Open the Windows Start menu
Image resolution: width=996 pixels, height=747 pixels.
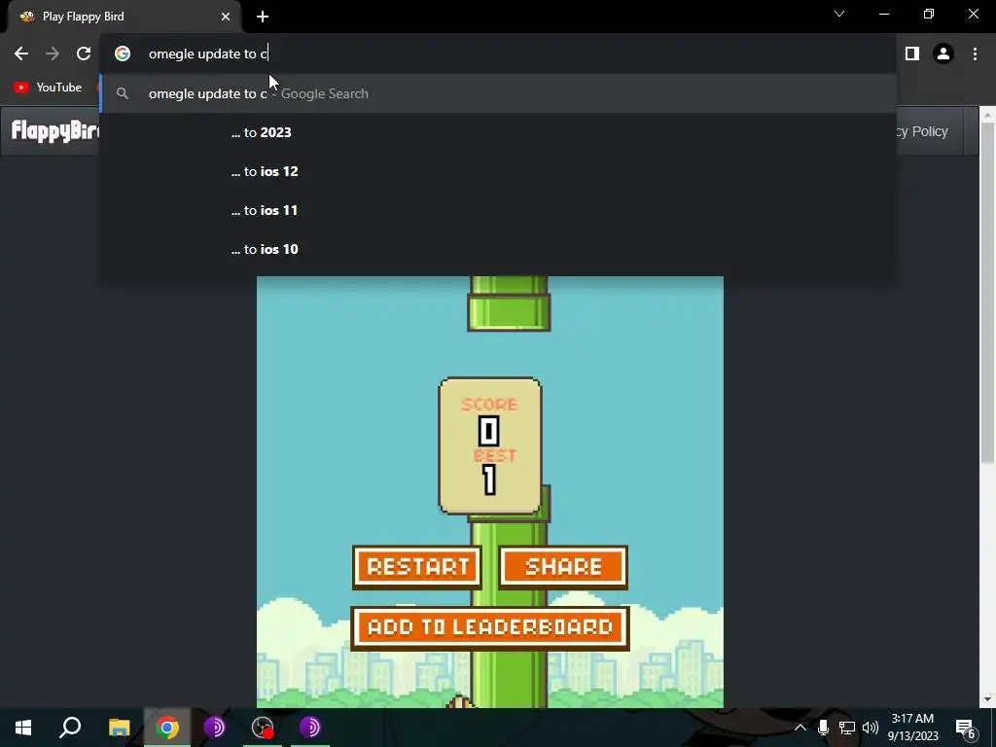coord(23,728)
